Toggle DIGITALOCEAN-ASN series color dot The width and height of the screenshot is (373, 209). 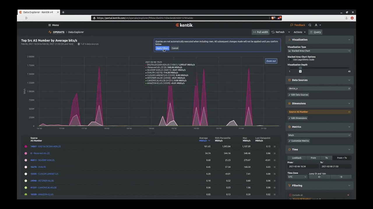coord(26,147)
